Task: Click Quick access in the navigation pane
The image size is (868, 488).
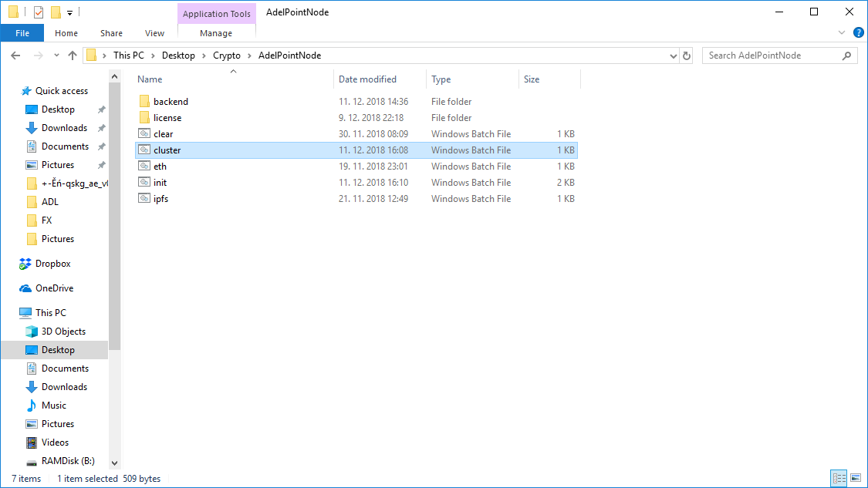Action: [x=62, y=91]
